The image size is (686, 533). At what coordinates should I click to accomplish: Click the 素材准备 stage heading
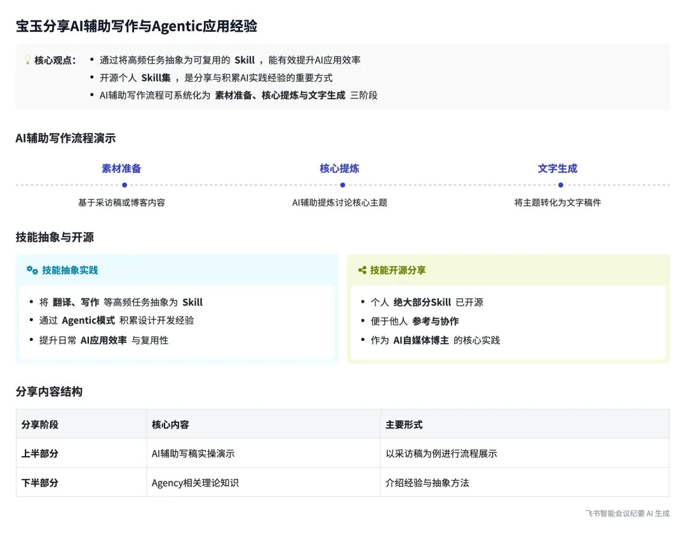(x=121, y=169)
